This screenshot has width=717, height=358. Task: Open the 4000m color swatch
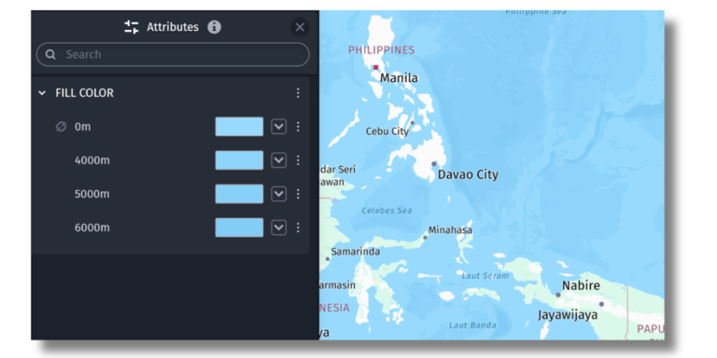click(239, 160)
